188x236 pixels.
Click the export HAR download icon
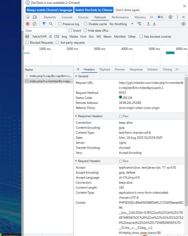point(154,24)
